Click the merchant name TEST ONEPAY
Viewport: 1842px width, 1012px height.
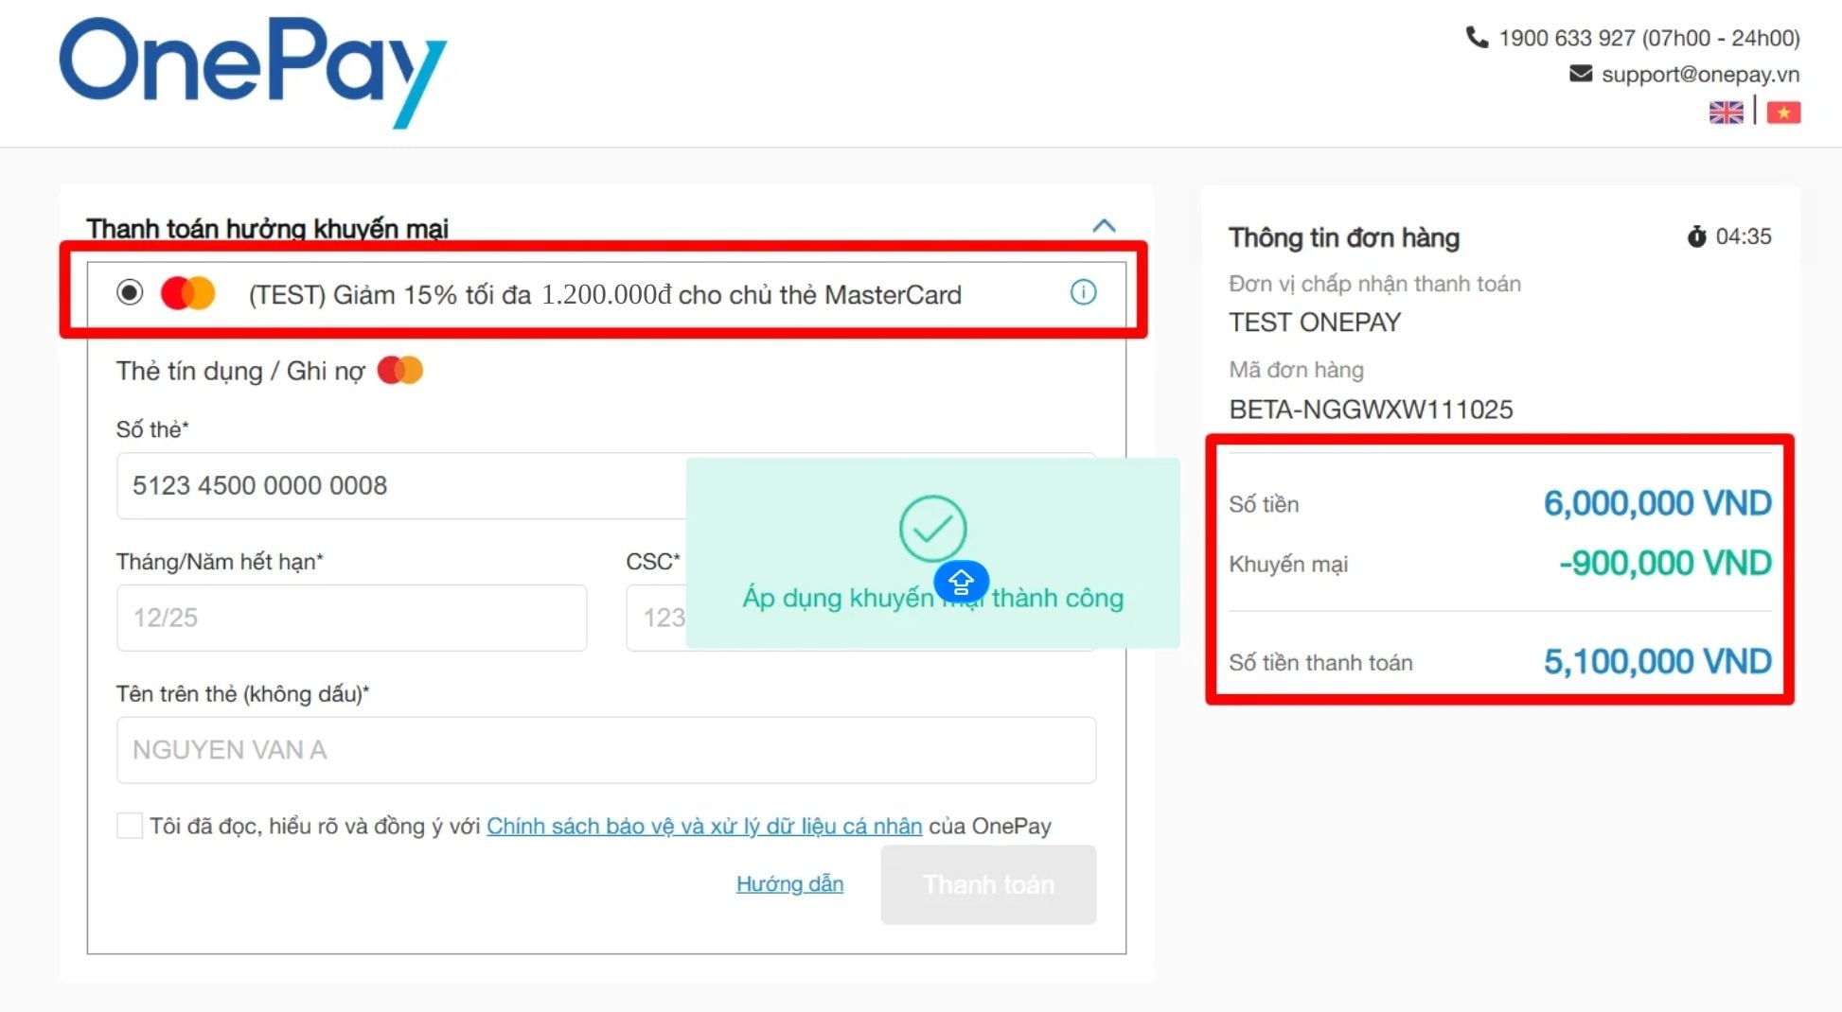tap(1315, 323)
